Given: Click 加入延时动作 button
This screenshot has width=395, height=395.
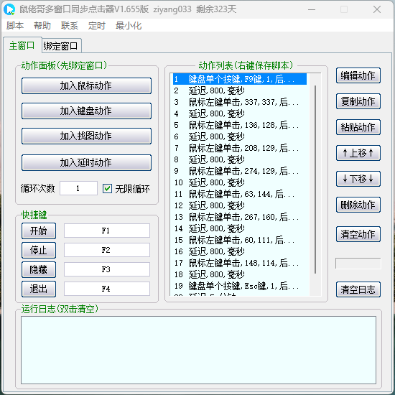Looking at the screenshot, I should coord(86,162).
